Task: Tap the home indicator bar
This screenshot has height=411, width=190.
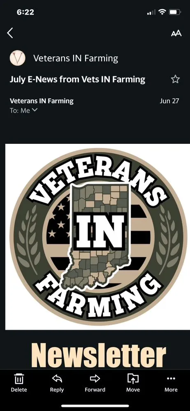Action: (x=95, y=406)
